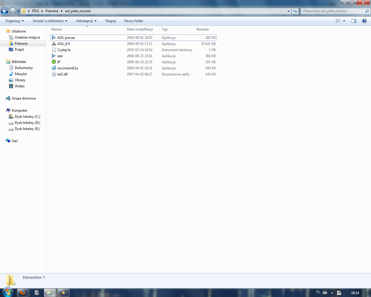This screenshot has width=371, height=297.
Task: Change view using the view mode icon
Action: tap(338, 21)
